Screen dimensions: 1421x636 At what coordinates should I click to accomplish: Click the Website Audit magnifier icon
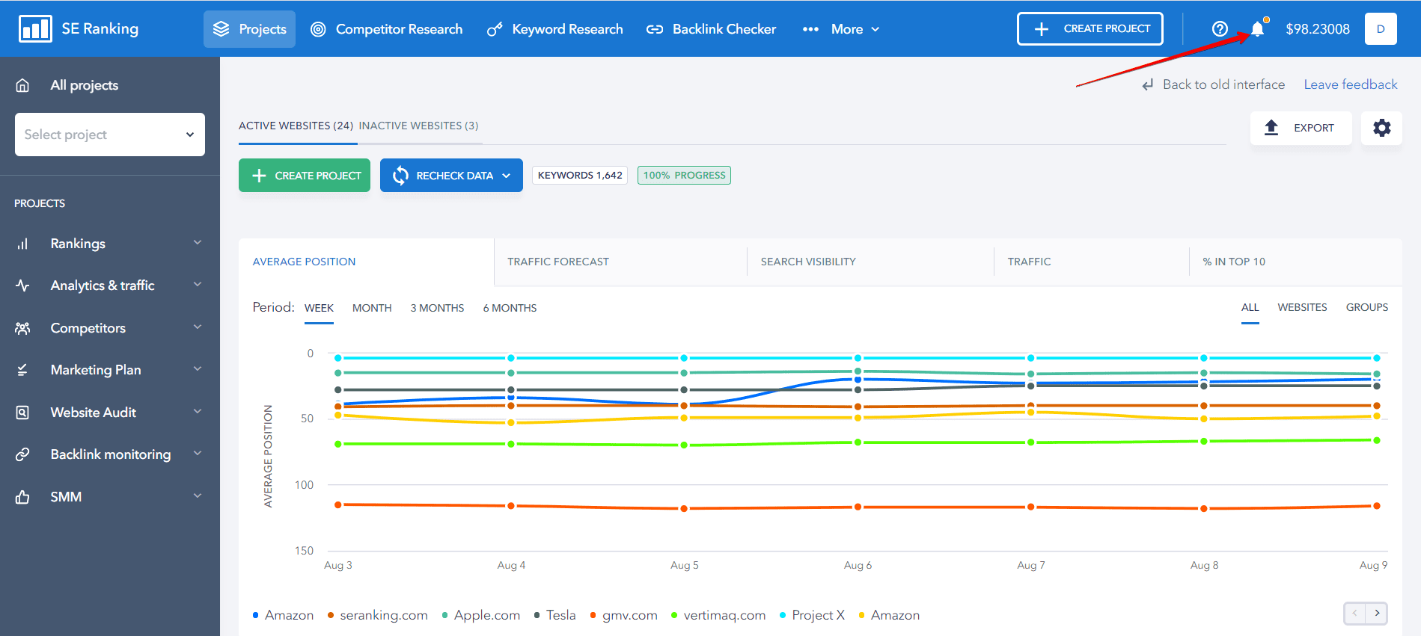[x=22, y=413]
